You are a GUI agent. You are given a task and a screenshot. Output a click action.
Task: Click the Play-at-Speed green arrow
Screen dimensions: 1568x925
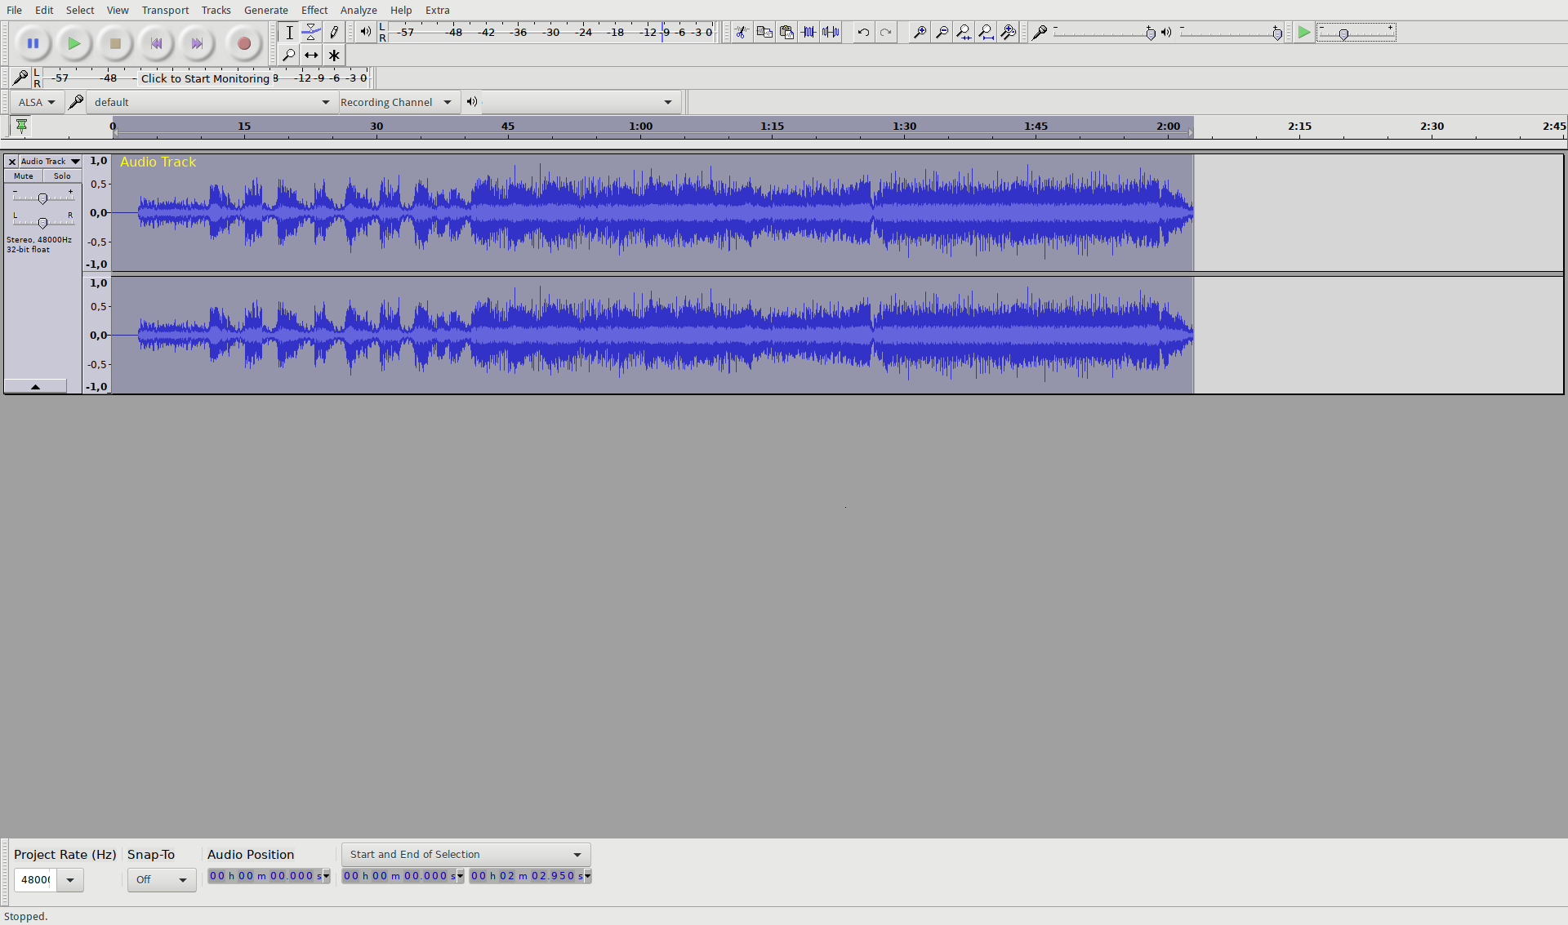coord(1304,33)
